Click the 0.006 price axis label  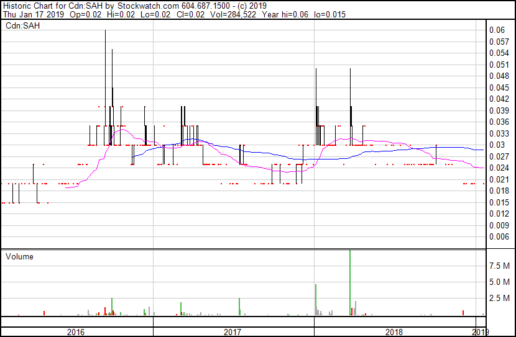point(499,237)
